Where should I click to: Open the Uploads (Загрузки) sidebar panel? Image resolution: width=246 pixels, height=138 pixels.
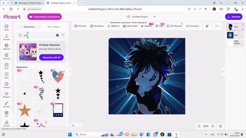pyautogui.click(x=7, y=37)
